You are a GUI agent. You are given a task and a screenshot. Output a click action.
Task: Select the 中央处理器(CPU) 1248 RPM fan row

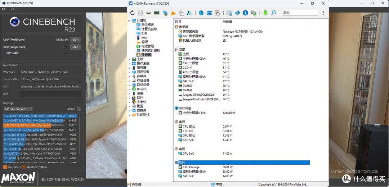242,113
